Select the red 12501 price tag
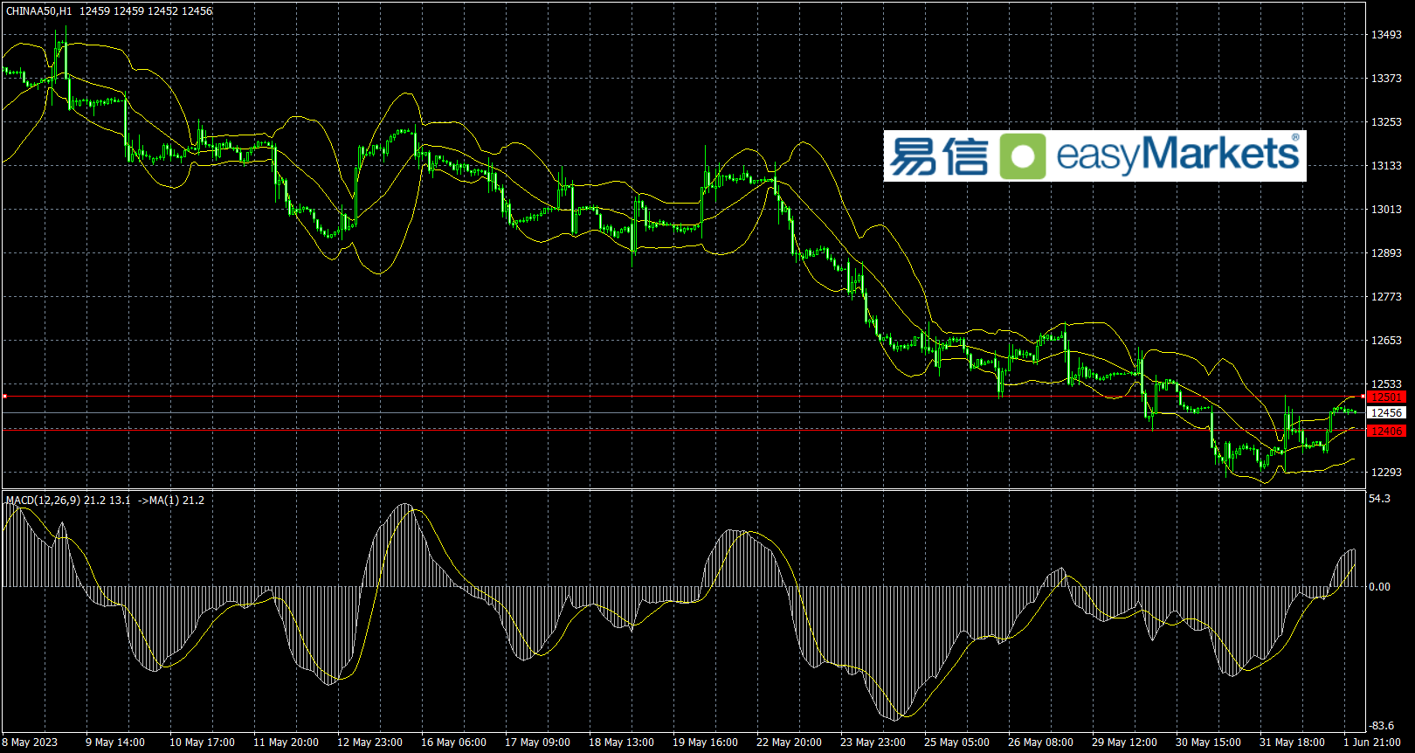 tap(1385, 397)
